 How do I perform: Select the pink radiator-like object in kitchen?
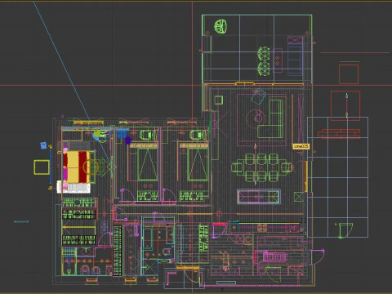(x=274, y=257)
